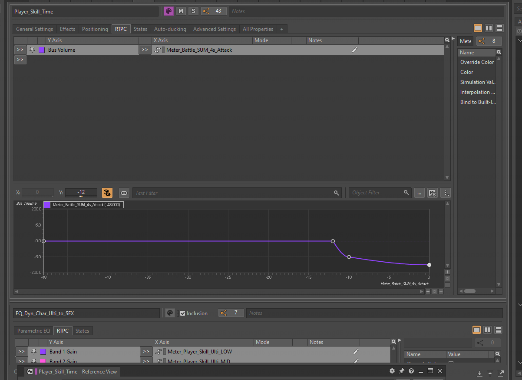522x380 pixels.
Task: Pin the Reference View window
Action: coord(402,371)
